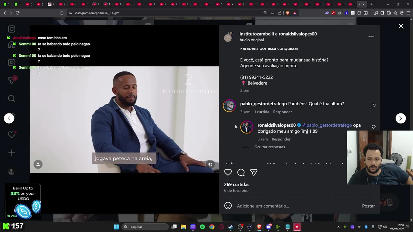Click Instagram logo in sidebar

[x=12, y=29]
